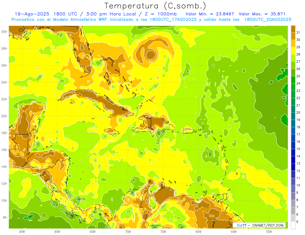Image resolution: width=305 pixels, height=235 pixels.
Task: Pick the lime swatch between legend 27 and 28
Action: click(293, 58)
